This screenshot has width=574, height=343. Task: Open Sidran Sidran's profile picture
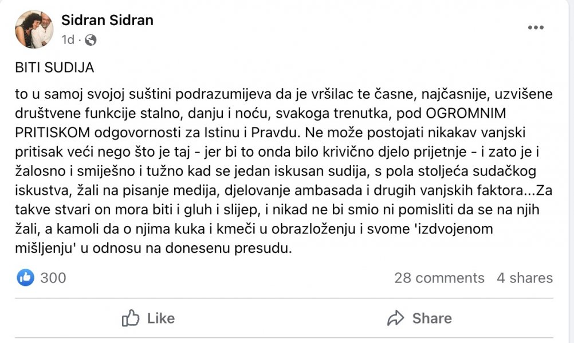[34, 27]
